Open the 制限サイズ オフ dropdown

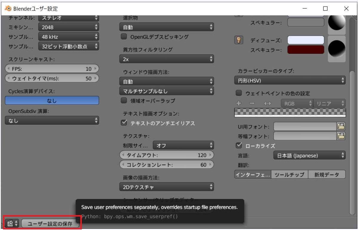coord(183,145)
